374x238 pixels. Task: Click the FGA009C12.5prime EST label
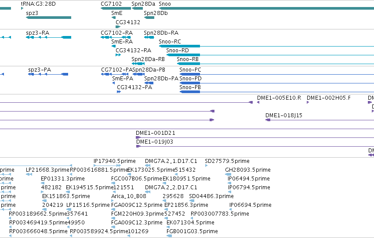tap(137, 205)
